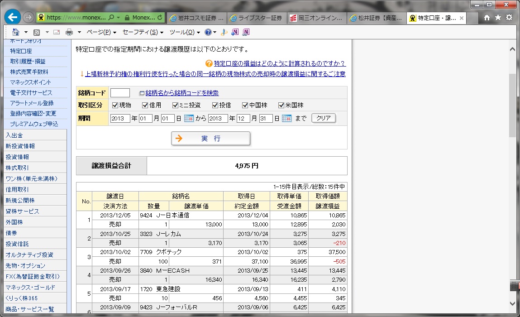Toggle the 信用 checkbox
The height and width of the screenshot is (317, 520).
pos(145,105)
